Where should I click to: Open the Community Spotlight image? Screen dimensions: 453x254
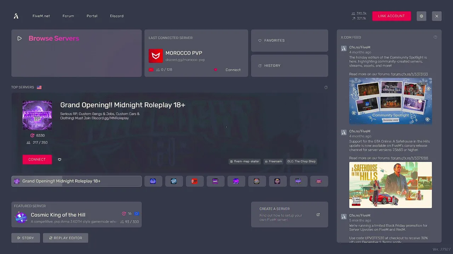(390, 101)
